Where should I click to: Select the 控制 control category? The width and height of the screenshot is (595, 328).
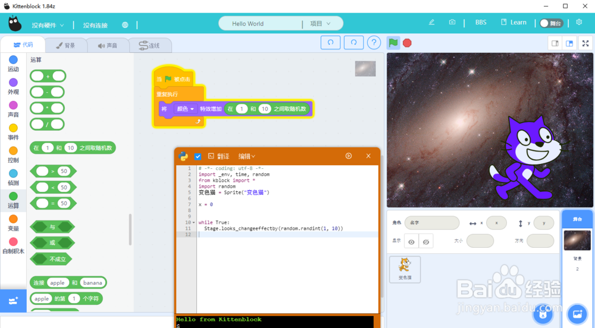point(13,155)
